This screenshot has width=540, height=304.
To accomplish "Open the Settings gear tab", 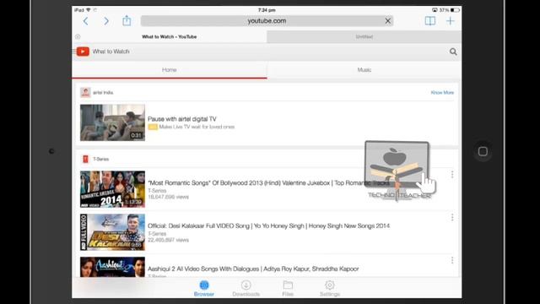I will pos(330,288).
